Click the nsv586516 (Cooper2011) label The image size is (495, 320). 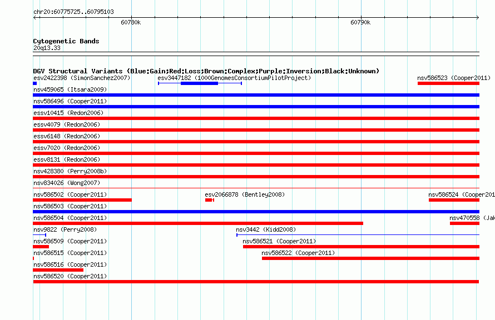[70, 264]
